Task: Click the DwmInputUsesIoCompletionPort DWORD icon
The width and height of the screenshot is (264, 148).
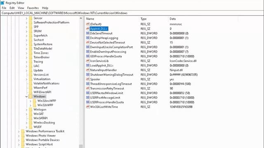Action: 88,47
